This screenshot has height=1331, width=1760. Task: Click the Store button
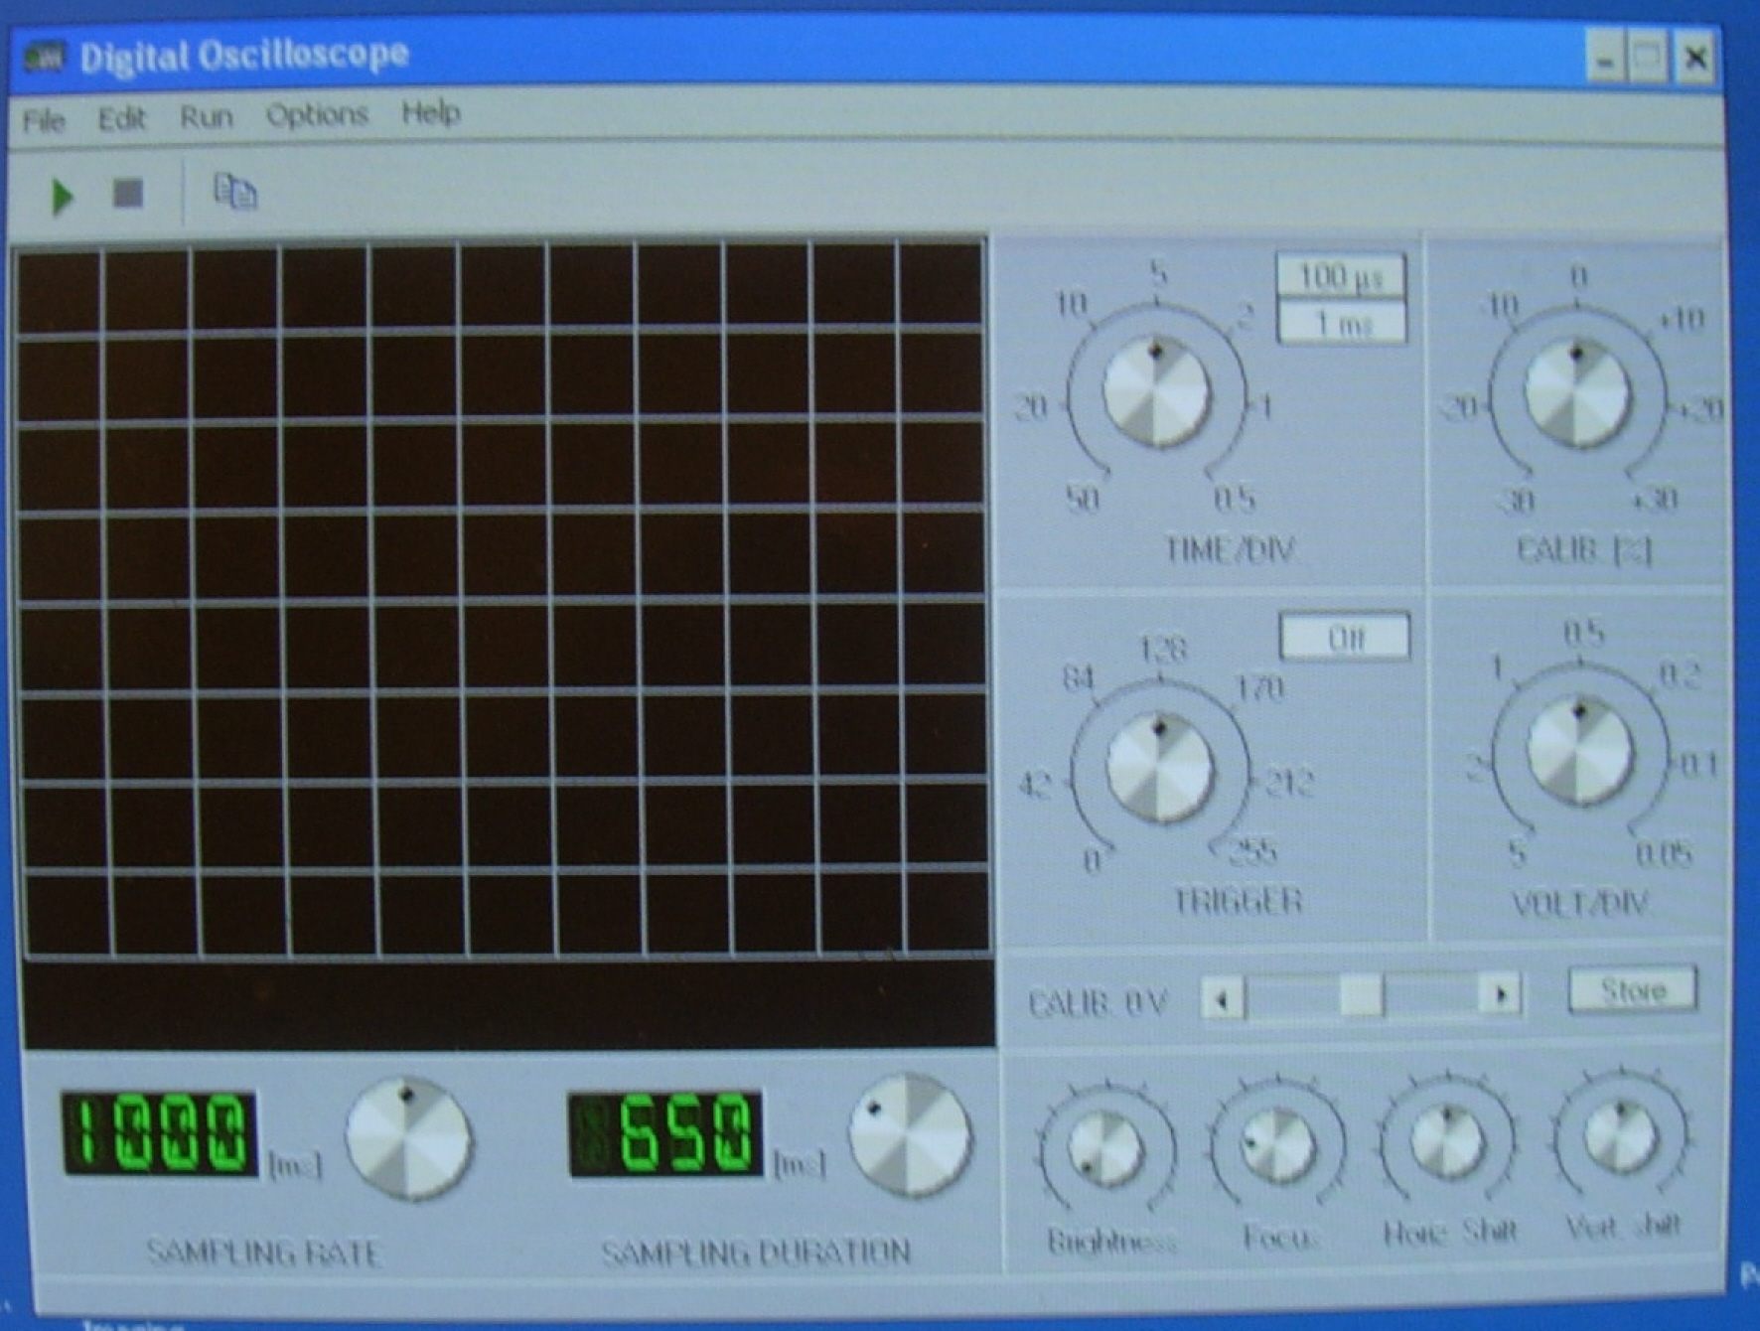(x=1632, y=989)
